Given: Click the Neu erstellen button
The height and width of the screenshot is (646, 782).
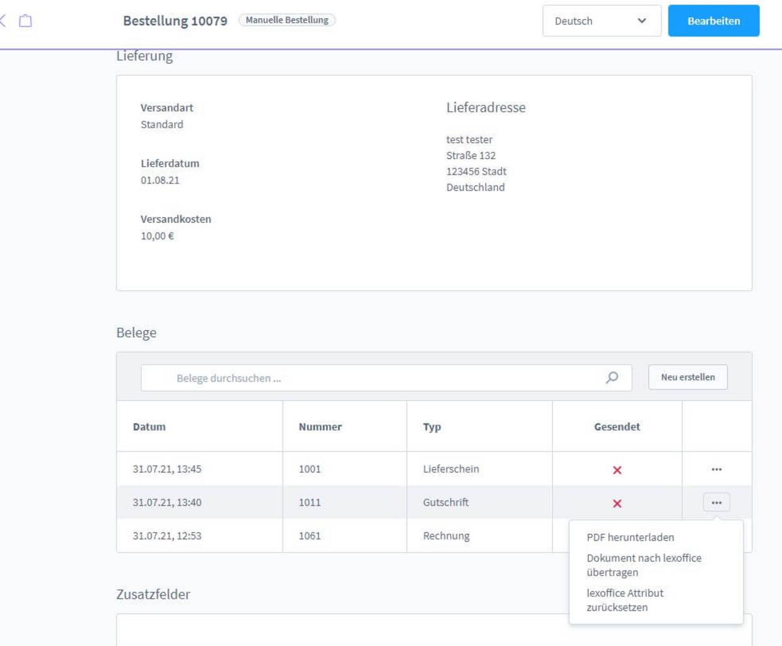Looking at the screenshot, I should (687, 377).
